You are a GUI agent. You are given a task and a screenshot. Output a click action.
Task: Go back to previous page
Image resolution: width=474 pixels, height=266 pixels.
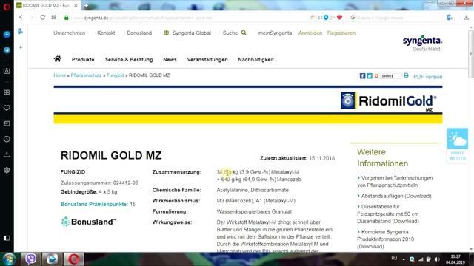[x=21, y=18]
